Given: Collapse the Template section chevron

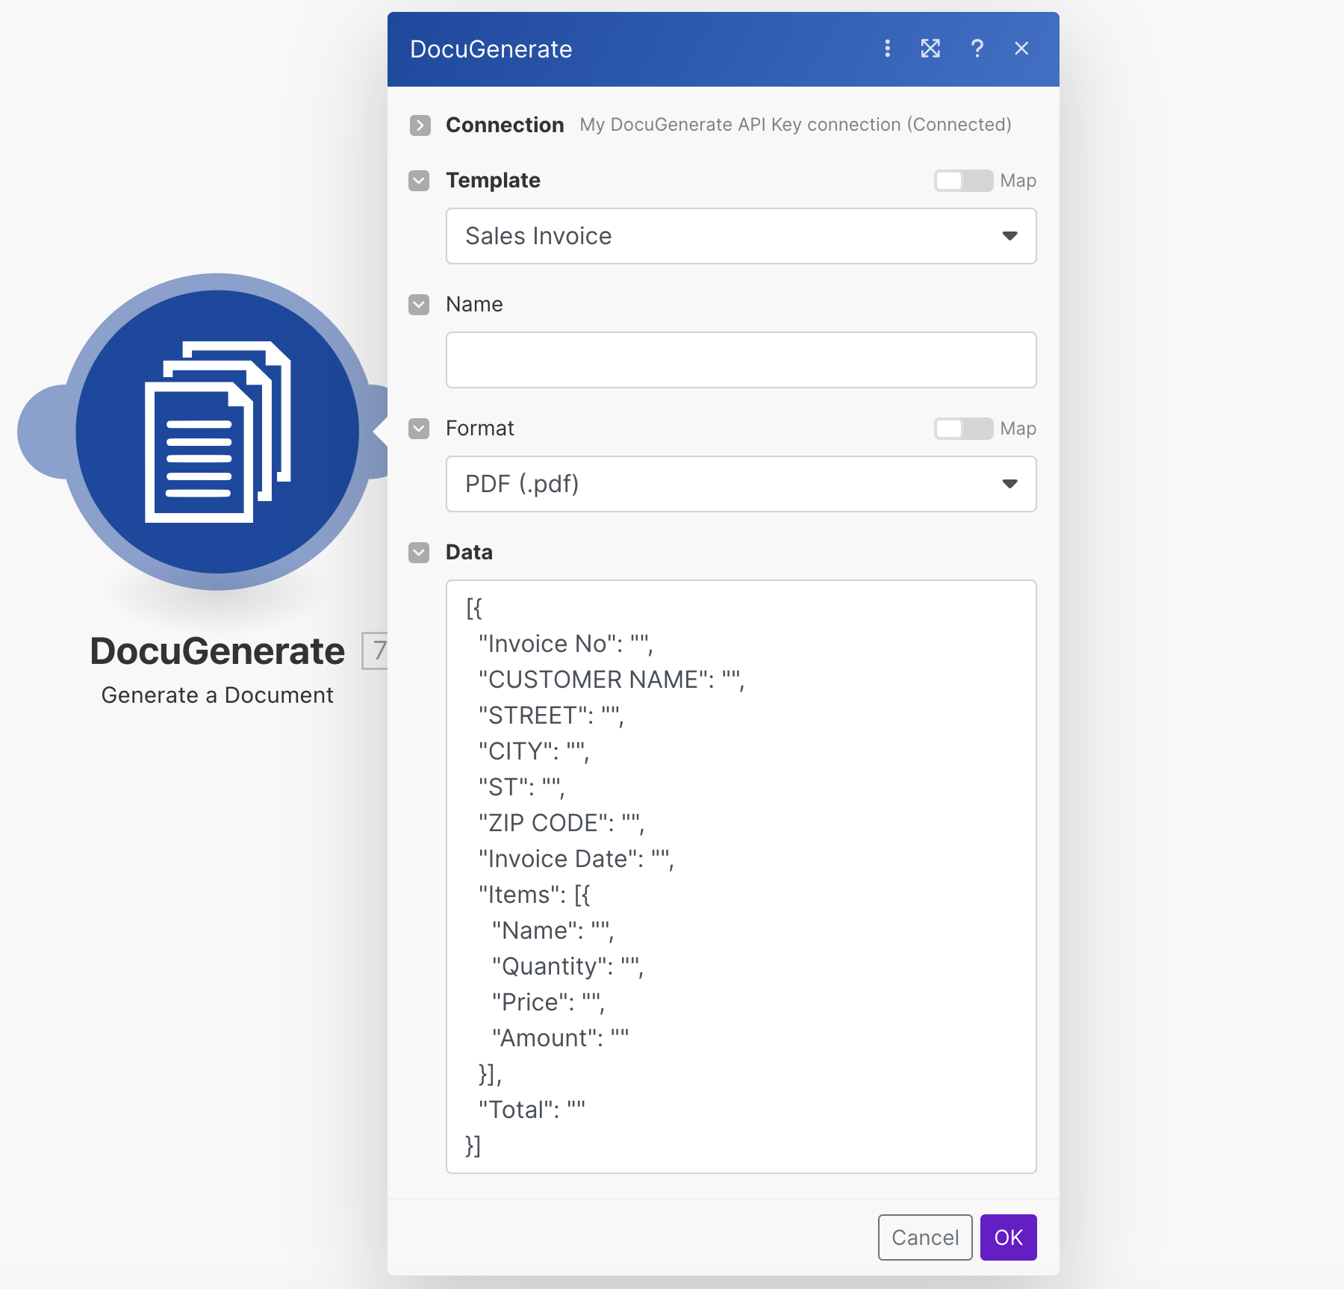Looking at the screenshot, I should [420, 181].
